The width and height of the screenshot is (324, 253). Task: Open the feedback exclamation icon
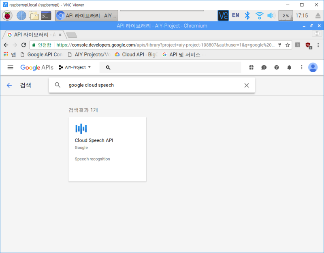[264, 67]
